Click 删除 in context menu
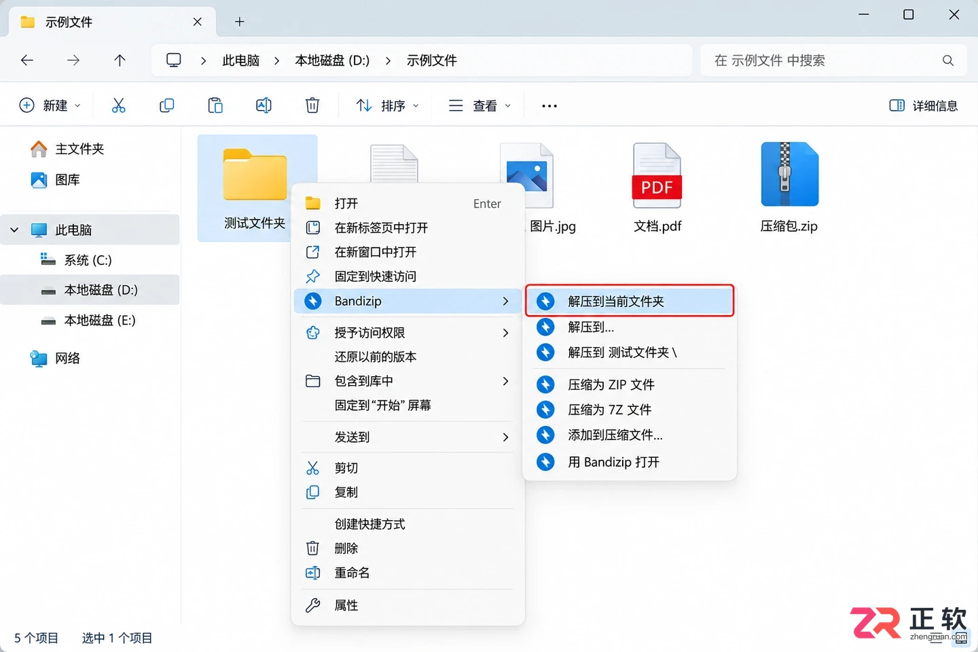Screen dimensions: 978x652 pos(407,548)
